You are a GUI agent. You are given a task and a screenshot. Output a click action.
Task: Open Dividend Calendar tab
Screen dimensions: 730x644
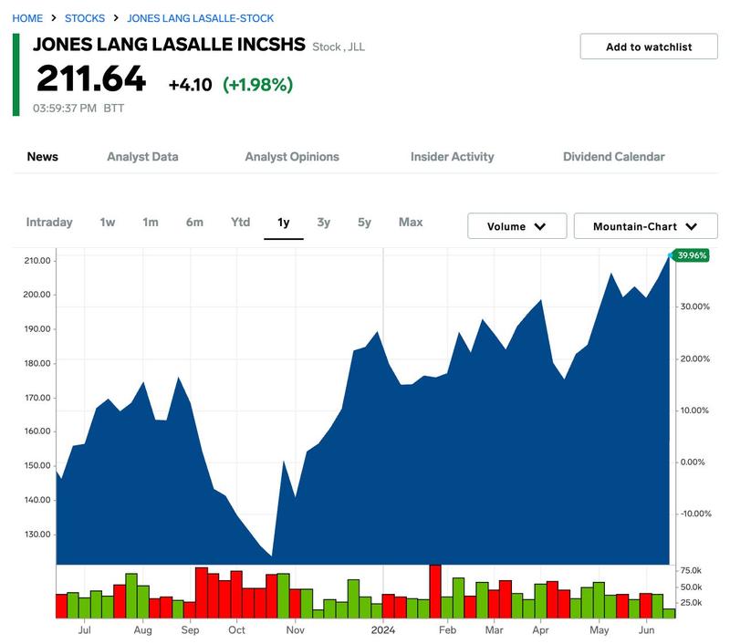[613, 157]
